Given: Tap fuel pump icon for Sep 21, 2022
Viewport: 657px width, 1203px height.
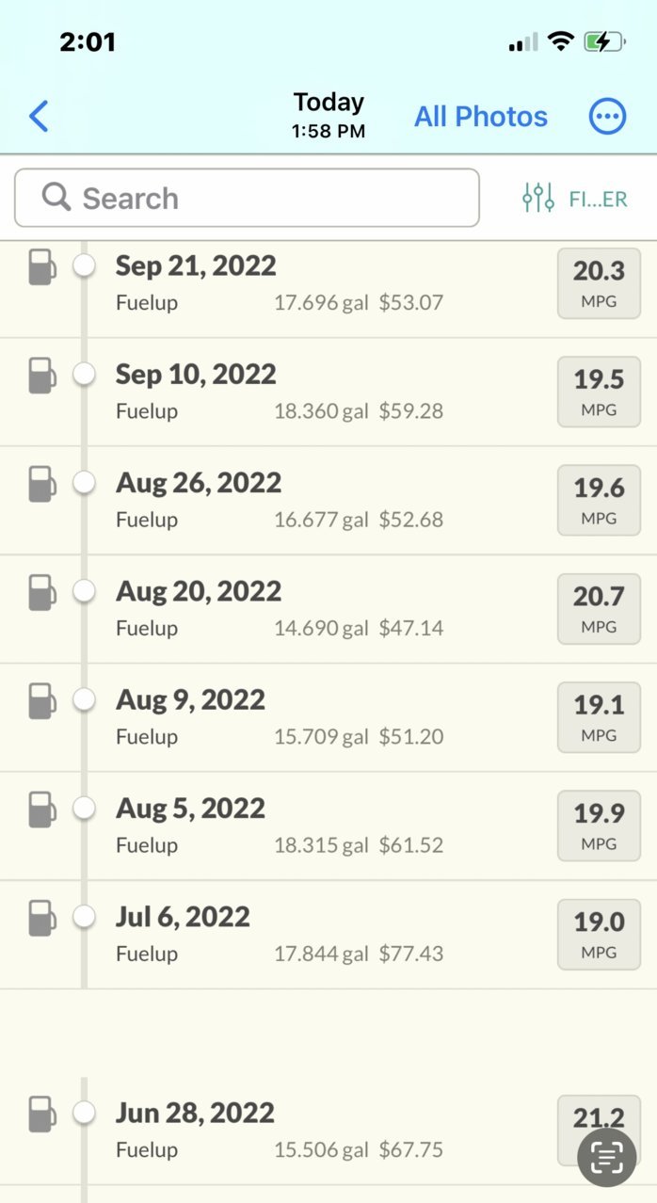Looking at the screenshot, I should (x=41, y=267).
